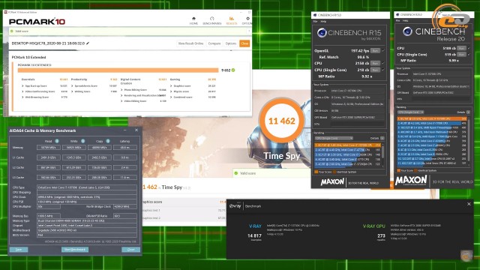This screenshot has height=270, width=480.
Task: Click the Copy info icon in AIDA64
Action: pyautogui.click(x=108, y=141)
